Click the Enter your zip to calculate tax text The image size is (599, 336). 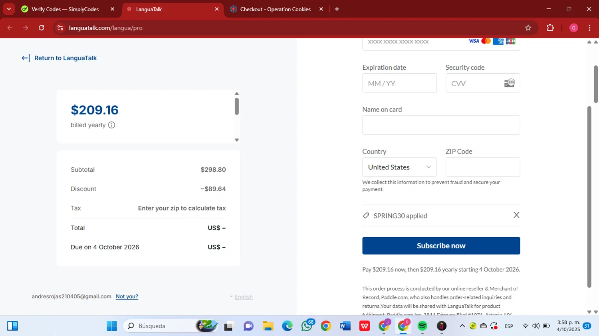tap(182, 208)
